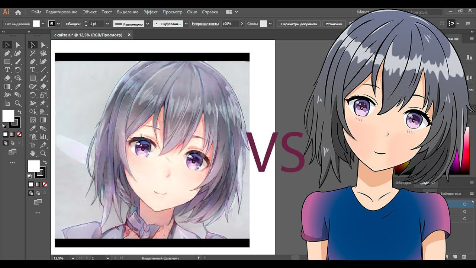
Task: Select the Type tool beside Line Segment tool
Action: (33, 70)
